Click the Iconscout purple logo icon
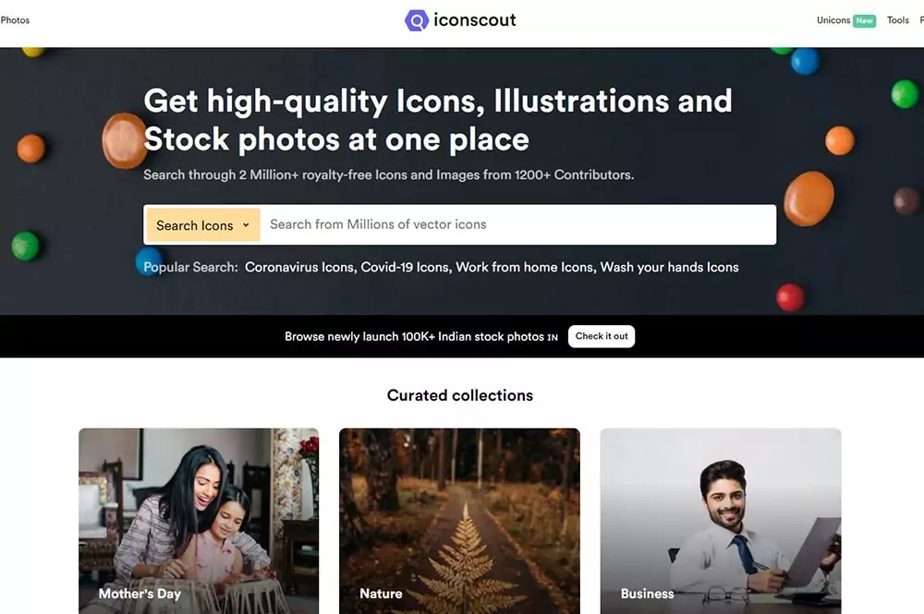The width and height of the screenshot is (924, 614). point(416,20)
